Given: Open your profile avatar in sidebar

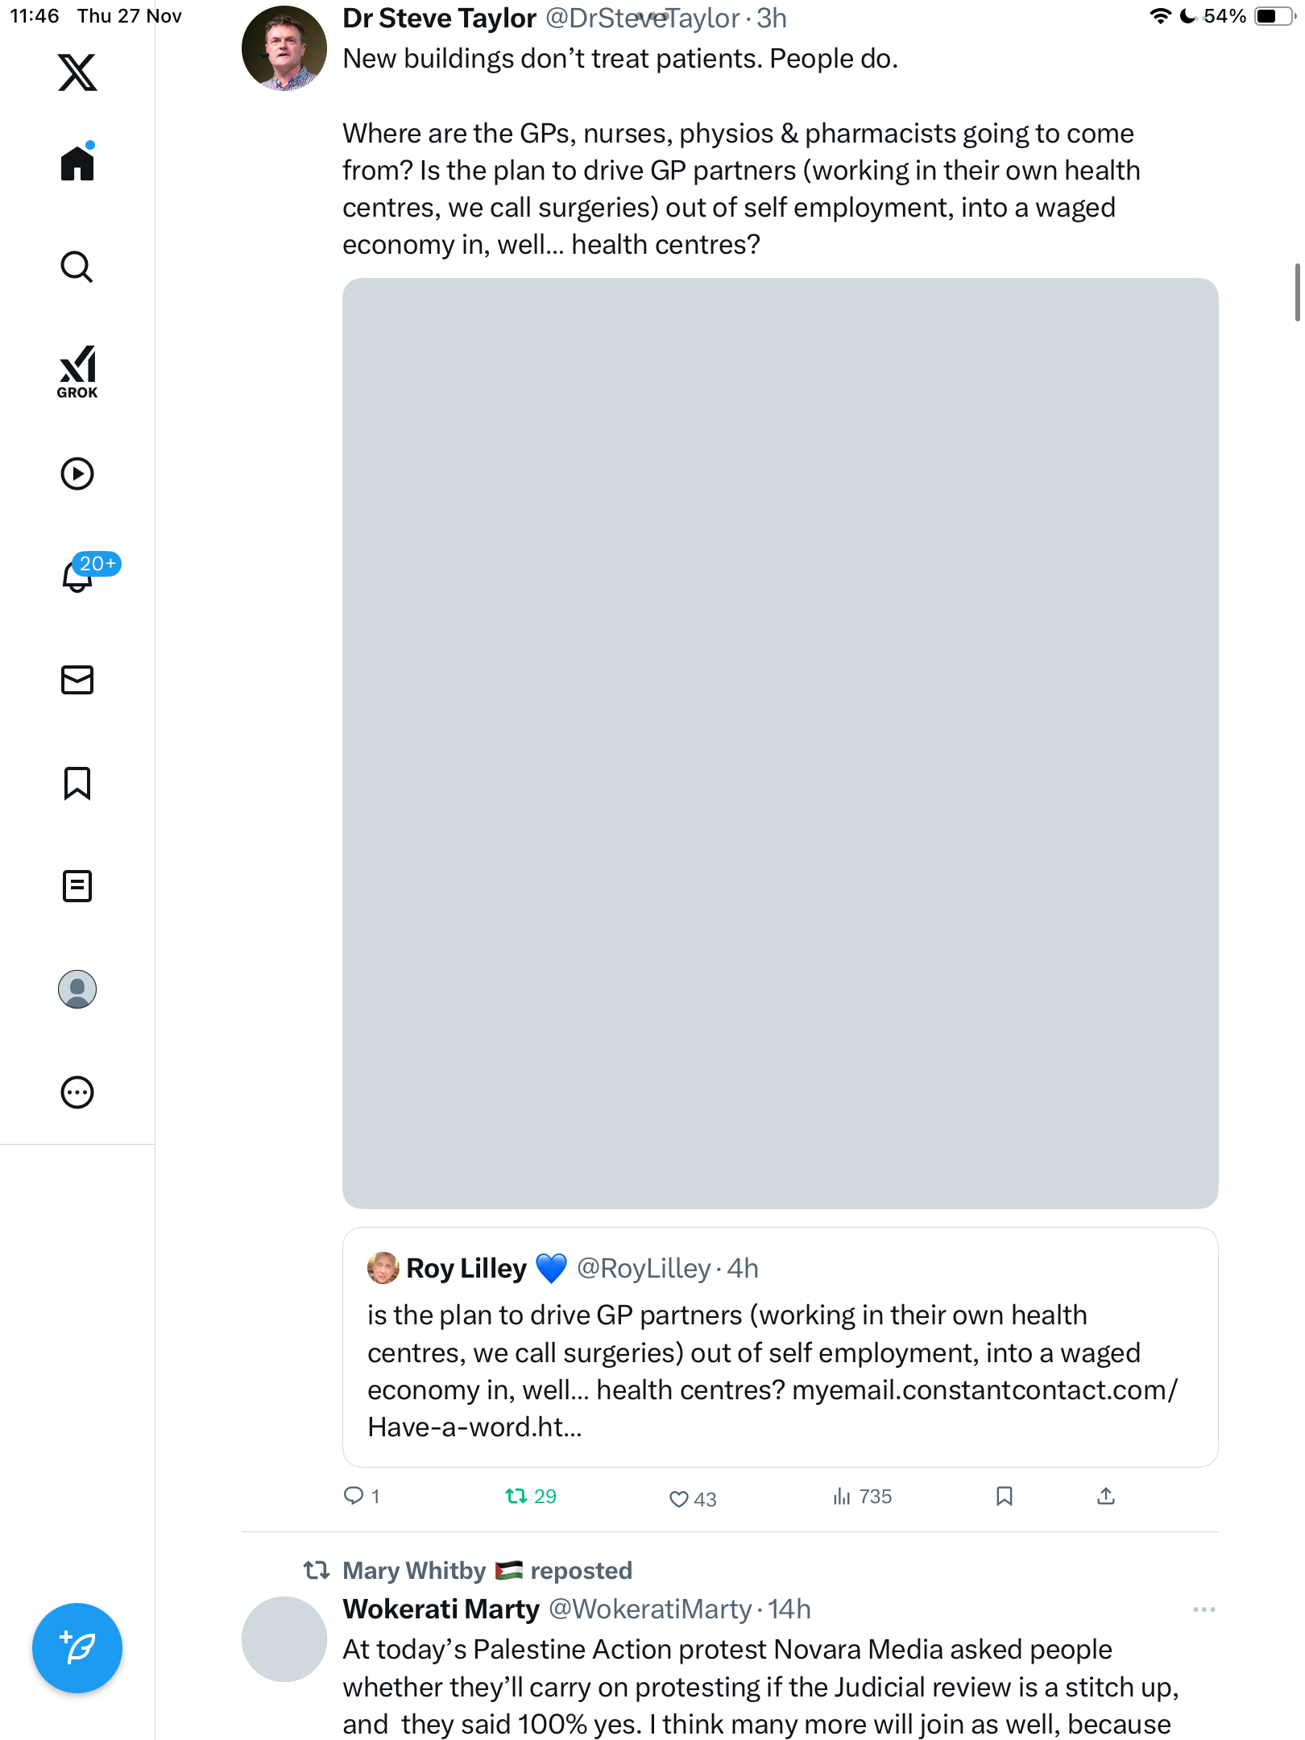Looking at the screenshot, I should (77, 989).
